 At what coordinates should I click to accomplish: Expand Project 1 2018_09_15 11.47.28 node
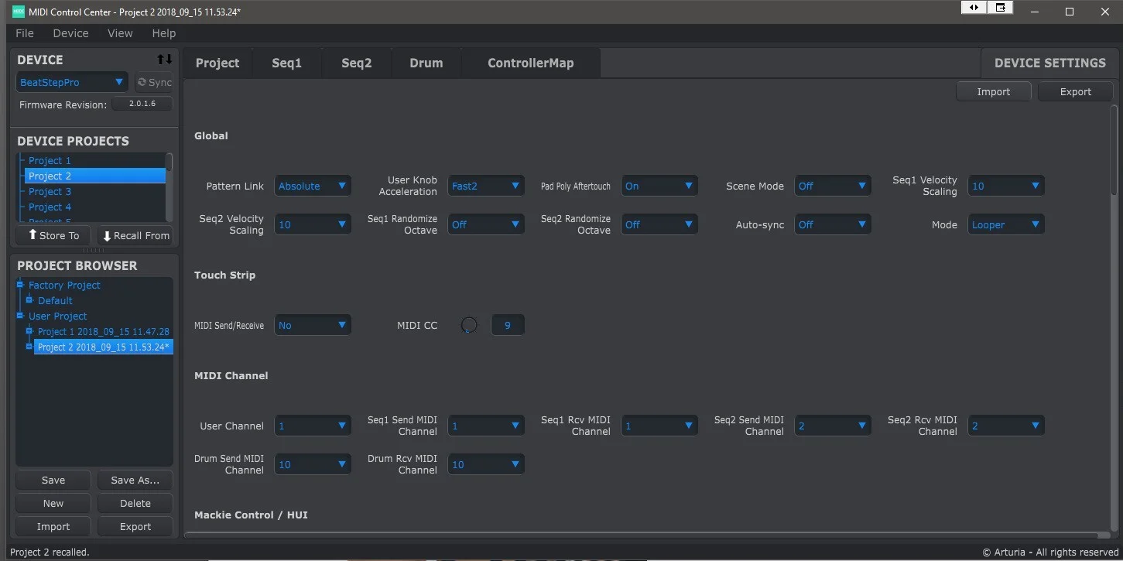[29, 331]
